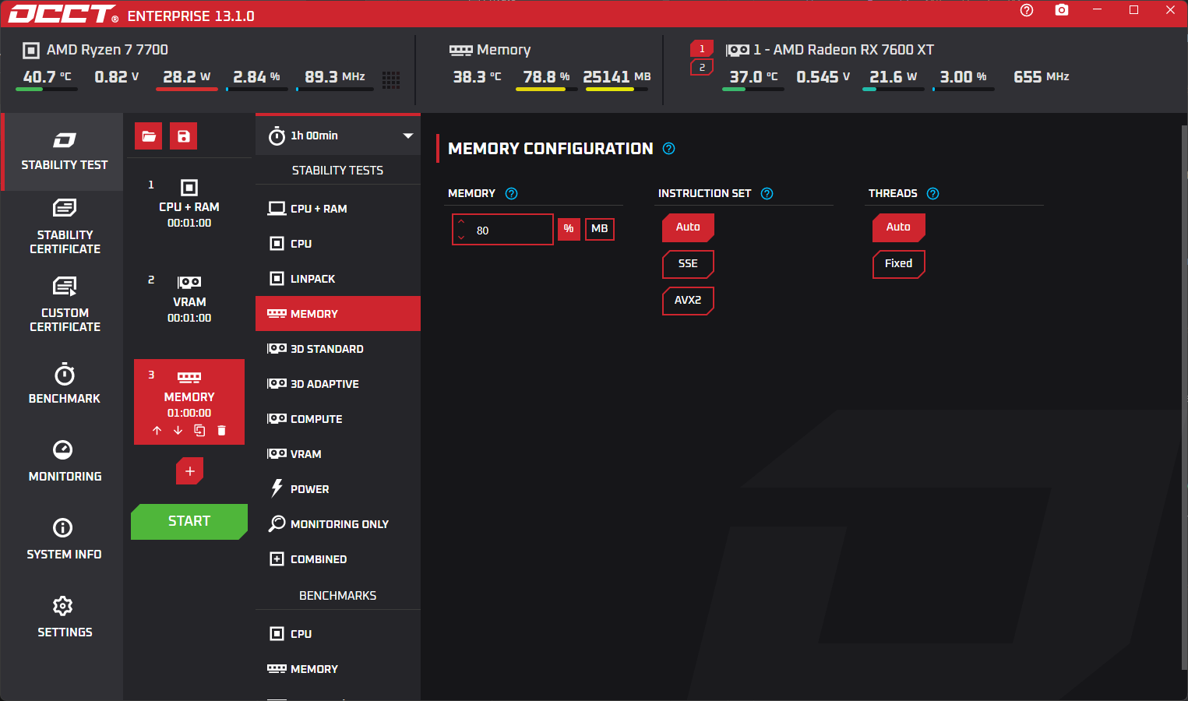This screenshot has width=1188, height=701.
Task: Delete the queued MEMORY test
Action: point(221,431)
